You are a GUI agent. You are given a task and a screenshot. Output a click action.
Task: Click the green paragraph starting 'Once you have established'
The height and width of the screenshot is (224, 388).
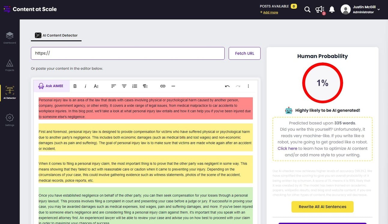(x=146, y=206)
